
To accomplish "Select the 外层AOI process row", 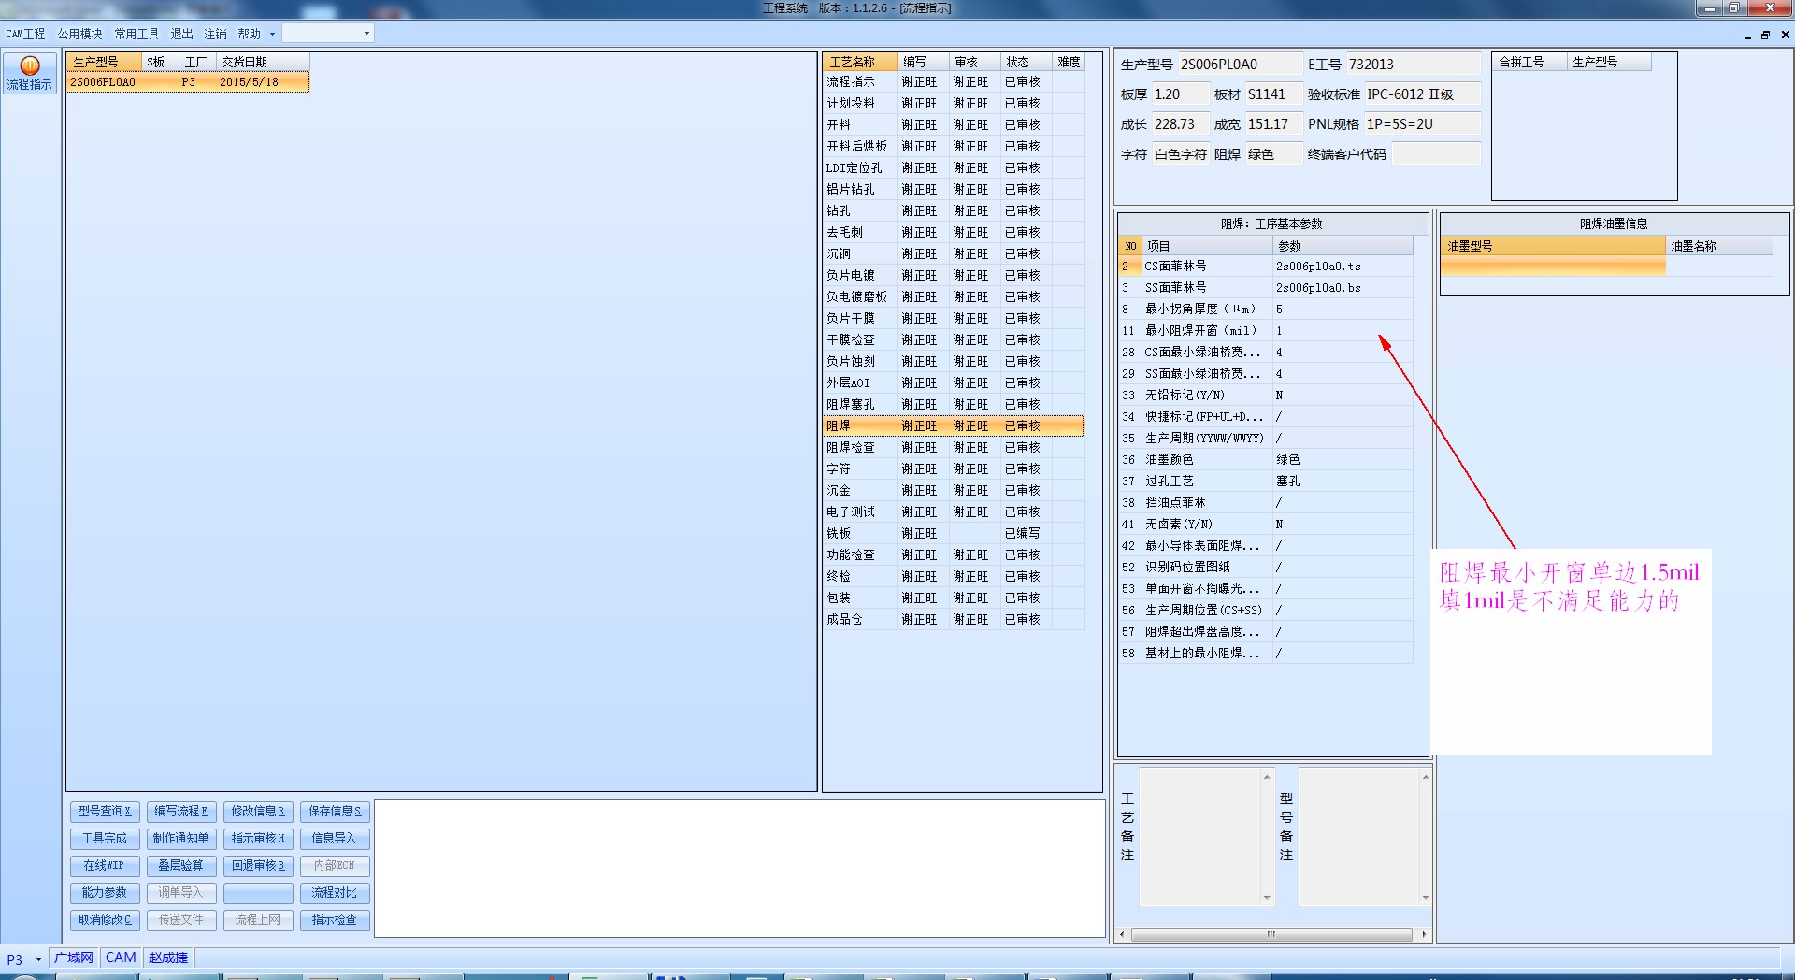I will [x=953, y=383].
